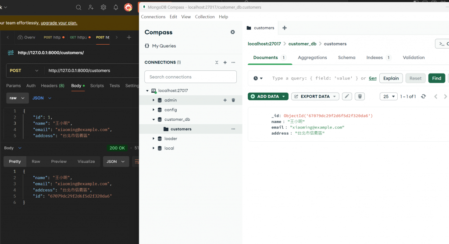Open connections more options ellipsis
This screenshot has height=244, width=449.
tap(233, 62)
